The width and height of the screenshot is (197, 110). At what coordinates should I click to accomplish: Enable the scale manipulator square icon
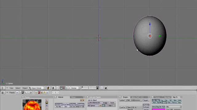tap(69, 88)
